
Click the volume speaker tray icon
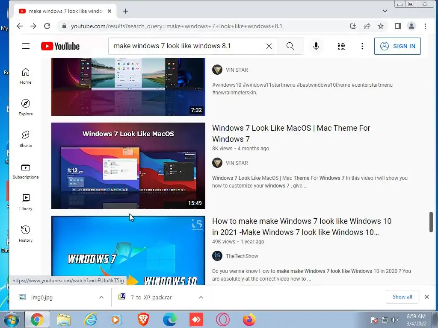[395, 320]
